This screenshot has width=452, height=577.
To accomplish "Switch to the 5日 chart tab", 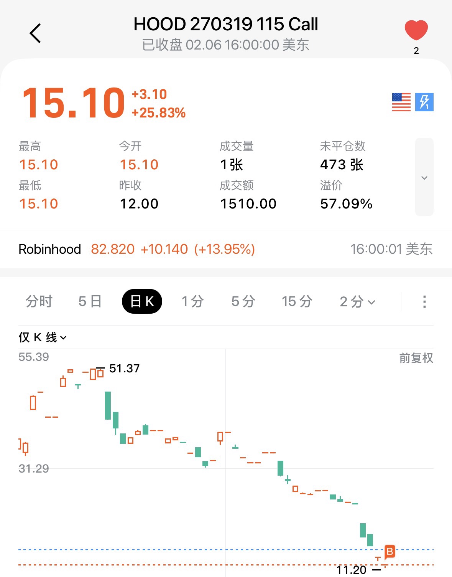I will (x=90, y=301).
